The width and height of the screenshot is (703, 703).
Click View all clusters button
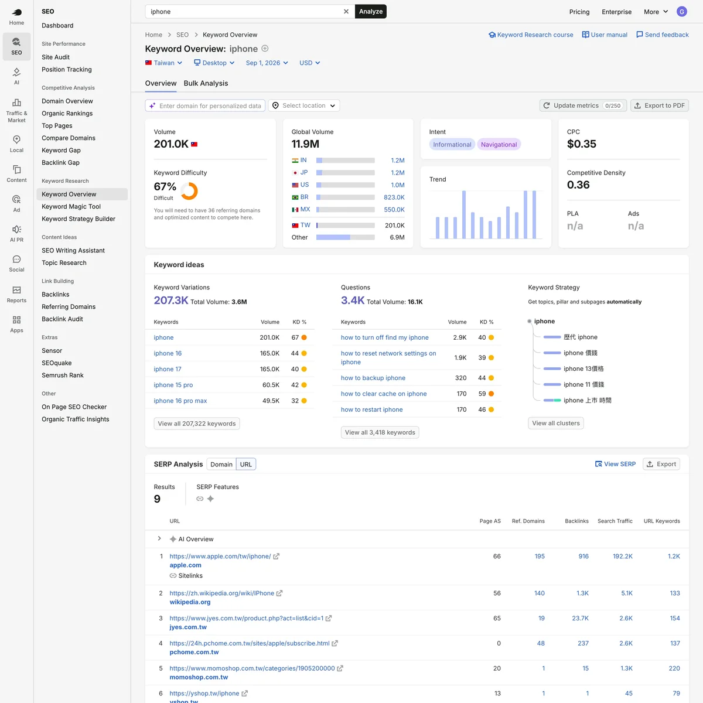pyautogui.click(x=556, y=423)
